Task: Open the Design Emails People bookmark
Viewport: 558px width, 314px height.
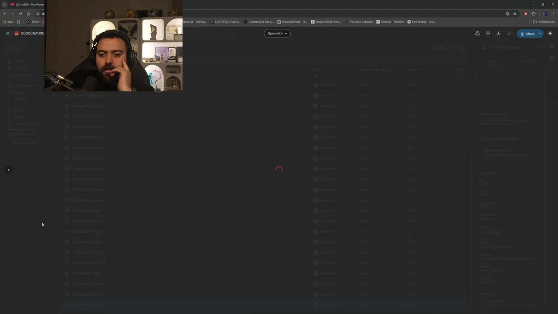Action: [x=326, y=22]
